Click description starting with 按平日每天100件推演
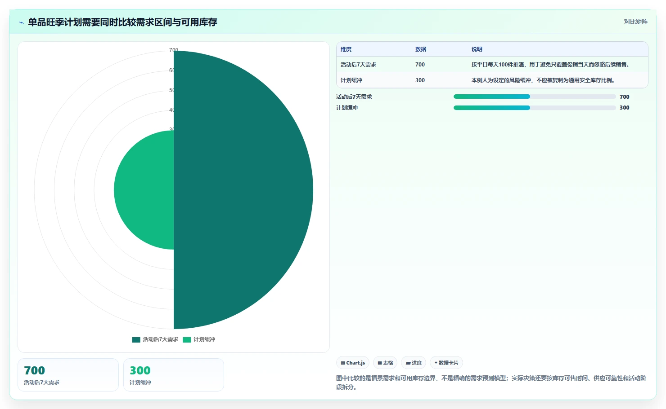The height and width of the screenshot is (409, 666). coord(550,65)
